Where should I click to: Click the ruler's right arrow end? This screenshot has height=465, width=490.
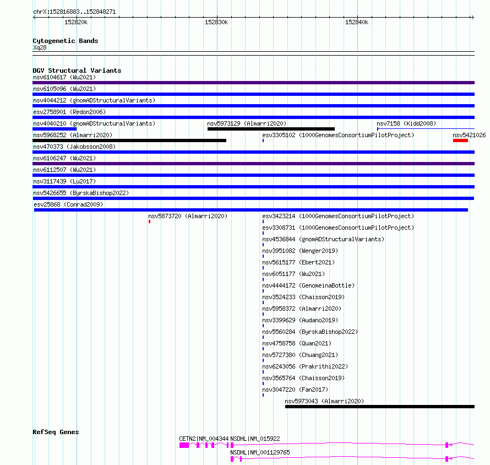pos(472,17)
